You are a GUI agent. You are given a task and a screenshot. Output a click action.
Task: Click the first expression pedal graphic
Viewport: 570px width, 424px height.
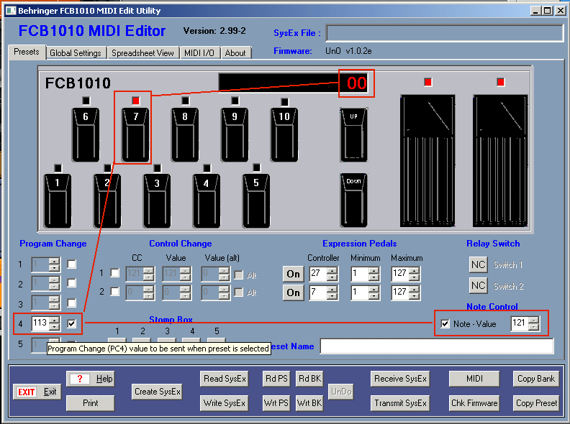427,161
